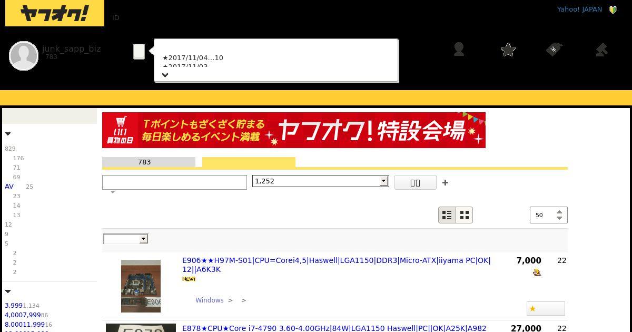Click the sidebar count 13
The height and width of the screenshot is (332, 632).
[16, 215]
